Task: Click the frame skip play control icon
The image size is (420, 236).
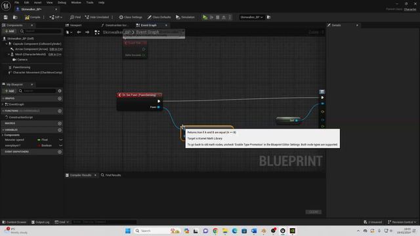Action: 211,17
